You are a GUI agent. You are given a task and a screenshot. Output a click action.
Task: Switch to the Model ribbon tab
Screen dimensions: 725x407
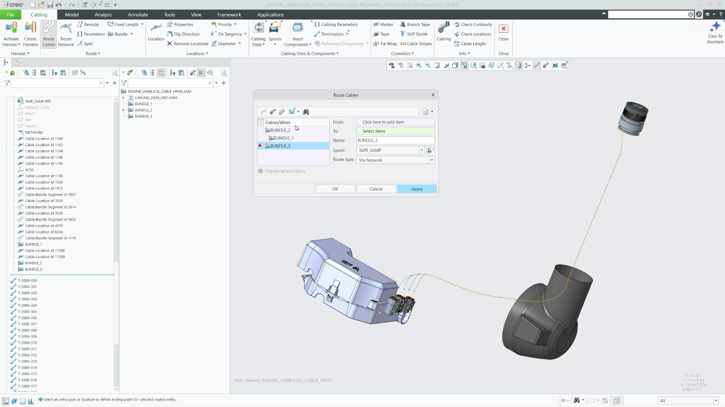(x=72, y=15)
